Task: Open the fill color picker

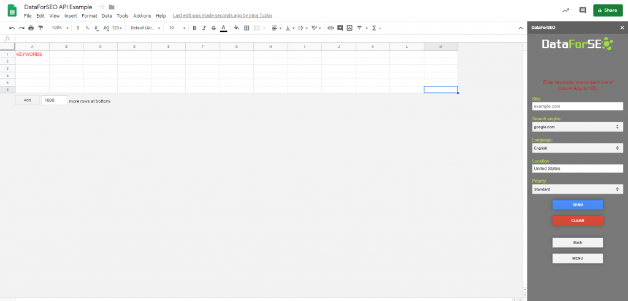Action: coord(236,28)
